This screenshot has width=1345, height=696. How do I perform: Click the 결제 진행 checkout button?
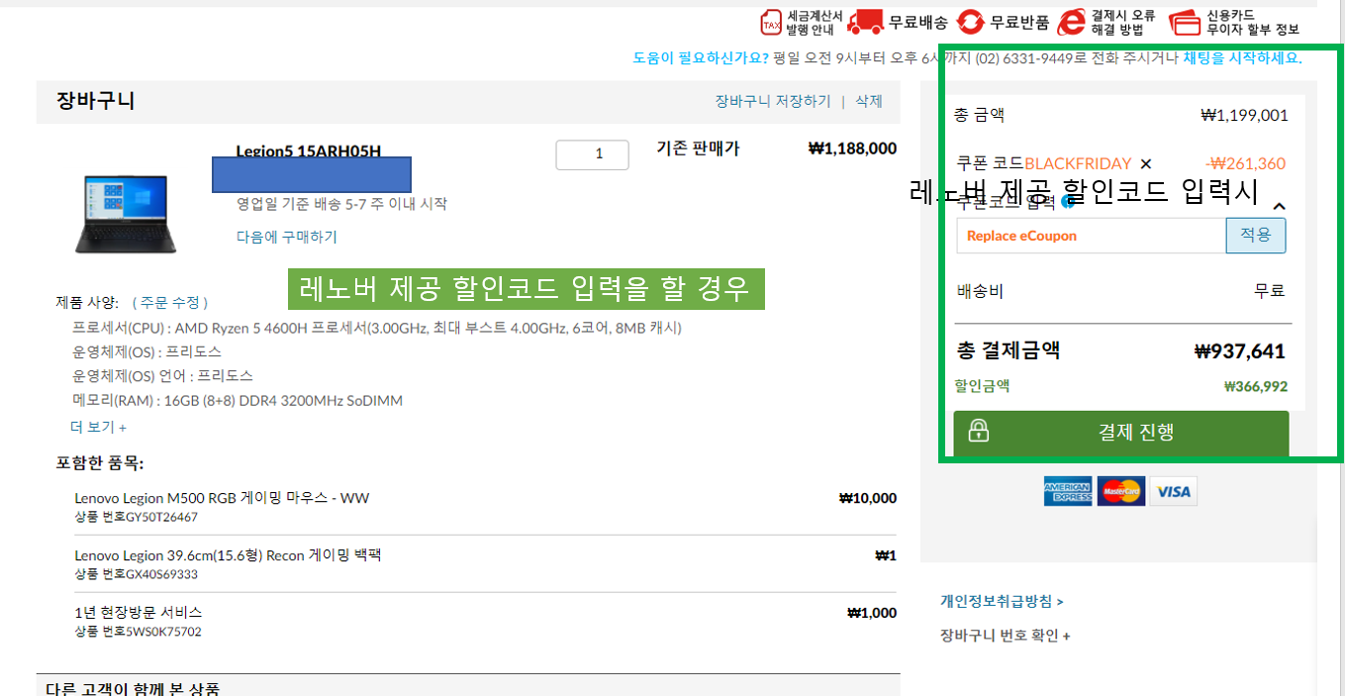[x=1121, y=432]
